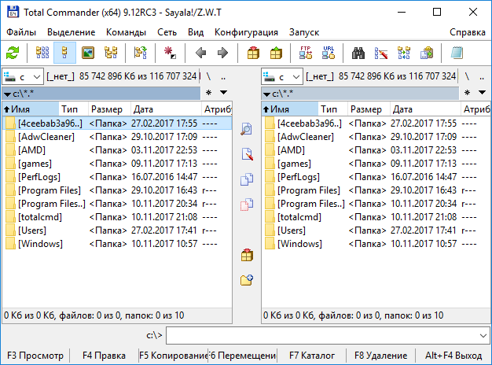This screenshot has height=365, width=492.
Task: Click the red star select-files icon
Action: (x=170, y=53)
